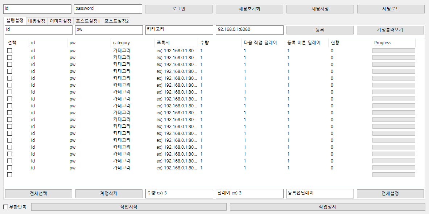Select the 포스트설정2 tab
Screen dimensions: 429x214
[x=116, y=21]
